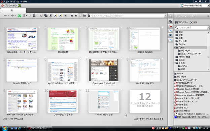Click the magnifier icon in quick search
Image resolution: width=210 pixels, height=131 pixels.
pos(177,28)
